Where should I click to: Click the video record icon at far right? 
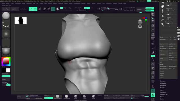pyautogui.click(x=178, y=33)
